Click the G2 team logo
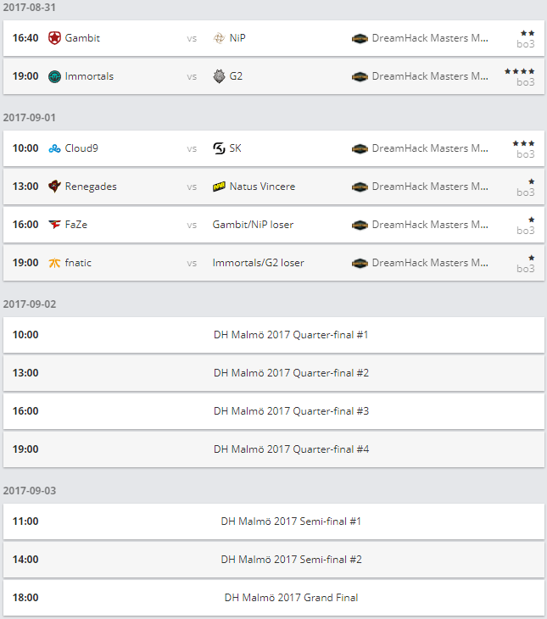This screenshot has height=619, width=547. 219,76
